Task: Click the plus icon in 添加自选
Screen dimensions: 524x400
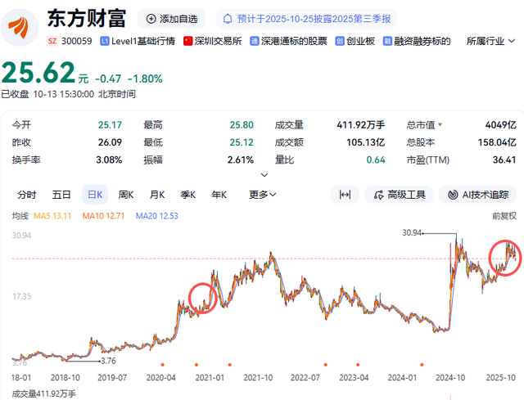Action: 151,18
